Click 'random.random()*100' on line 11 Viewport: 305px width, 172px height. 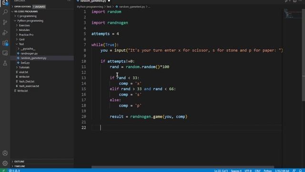pos(147,67)
